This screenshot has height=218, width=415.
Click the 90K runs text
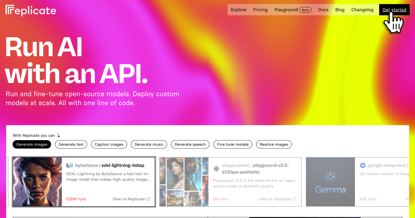click(x=368, y=199)
